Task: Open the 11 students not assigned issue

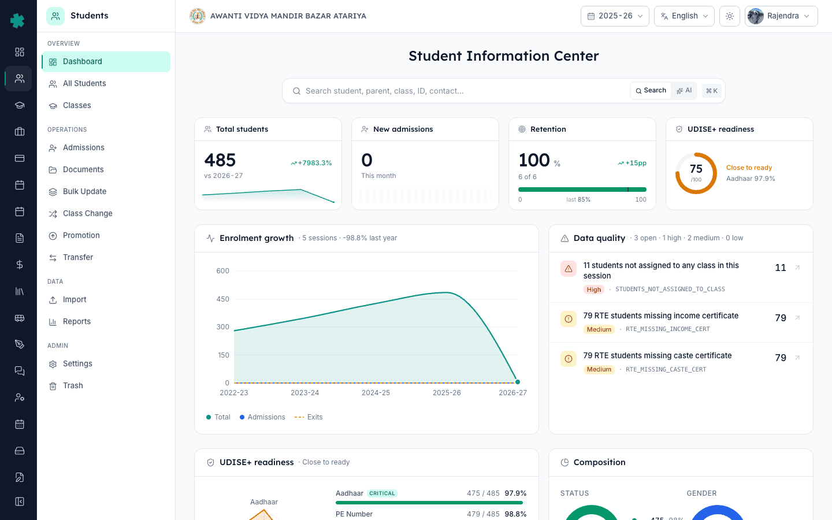Action: (681, 277)
